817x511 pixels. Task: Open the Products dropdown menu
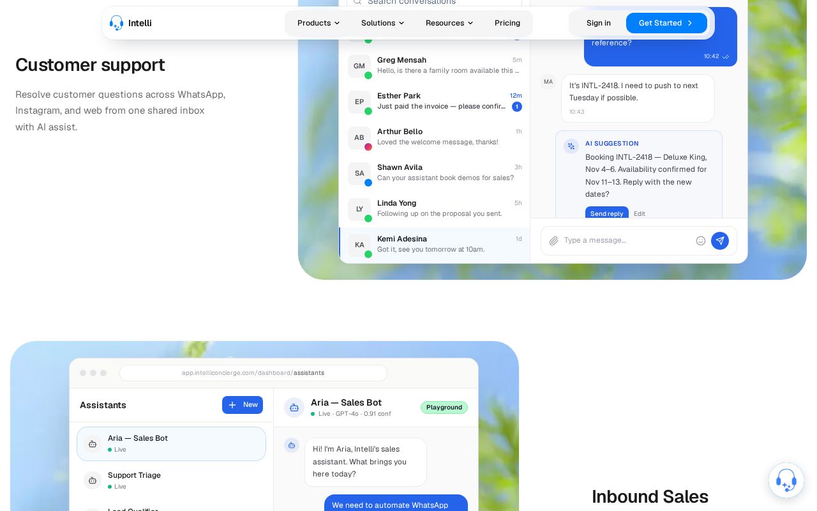[319, 23]
